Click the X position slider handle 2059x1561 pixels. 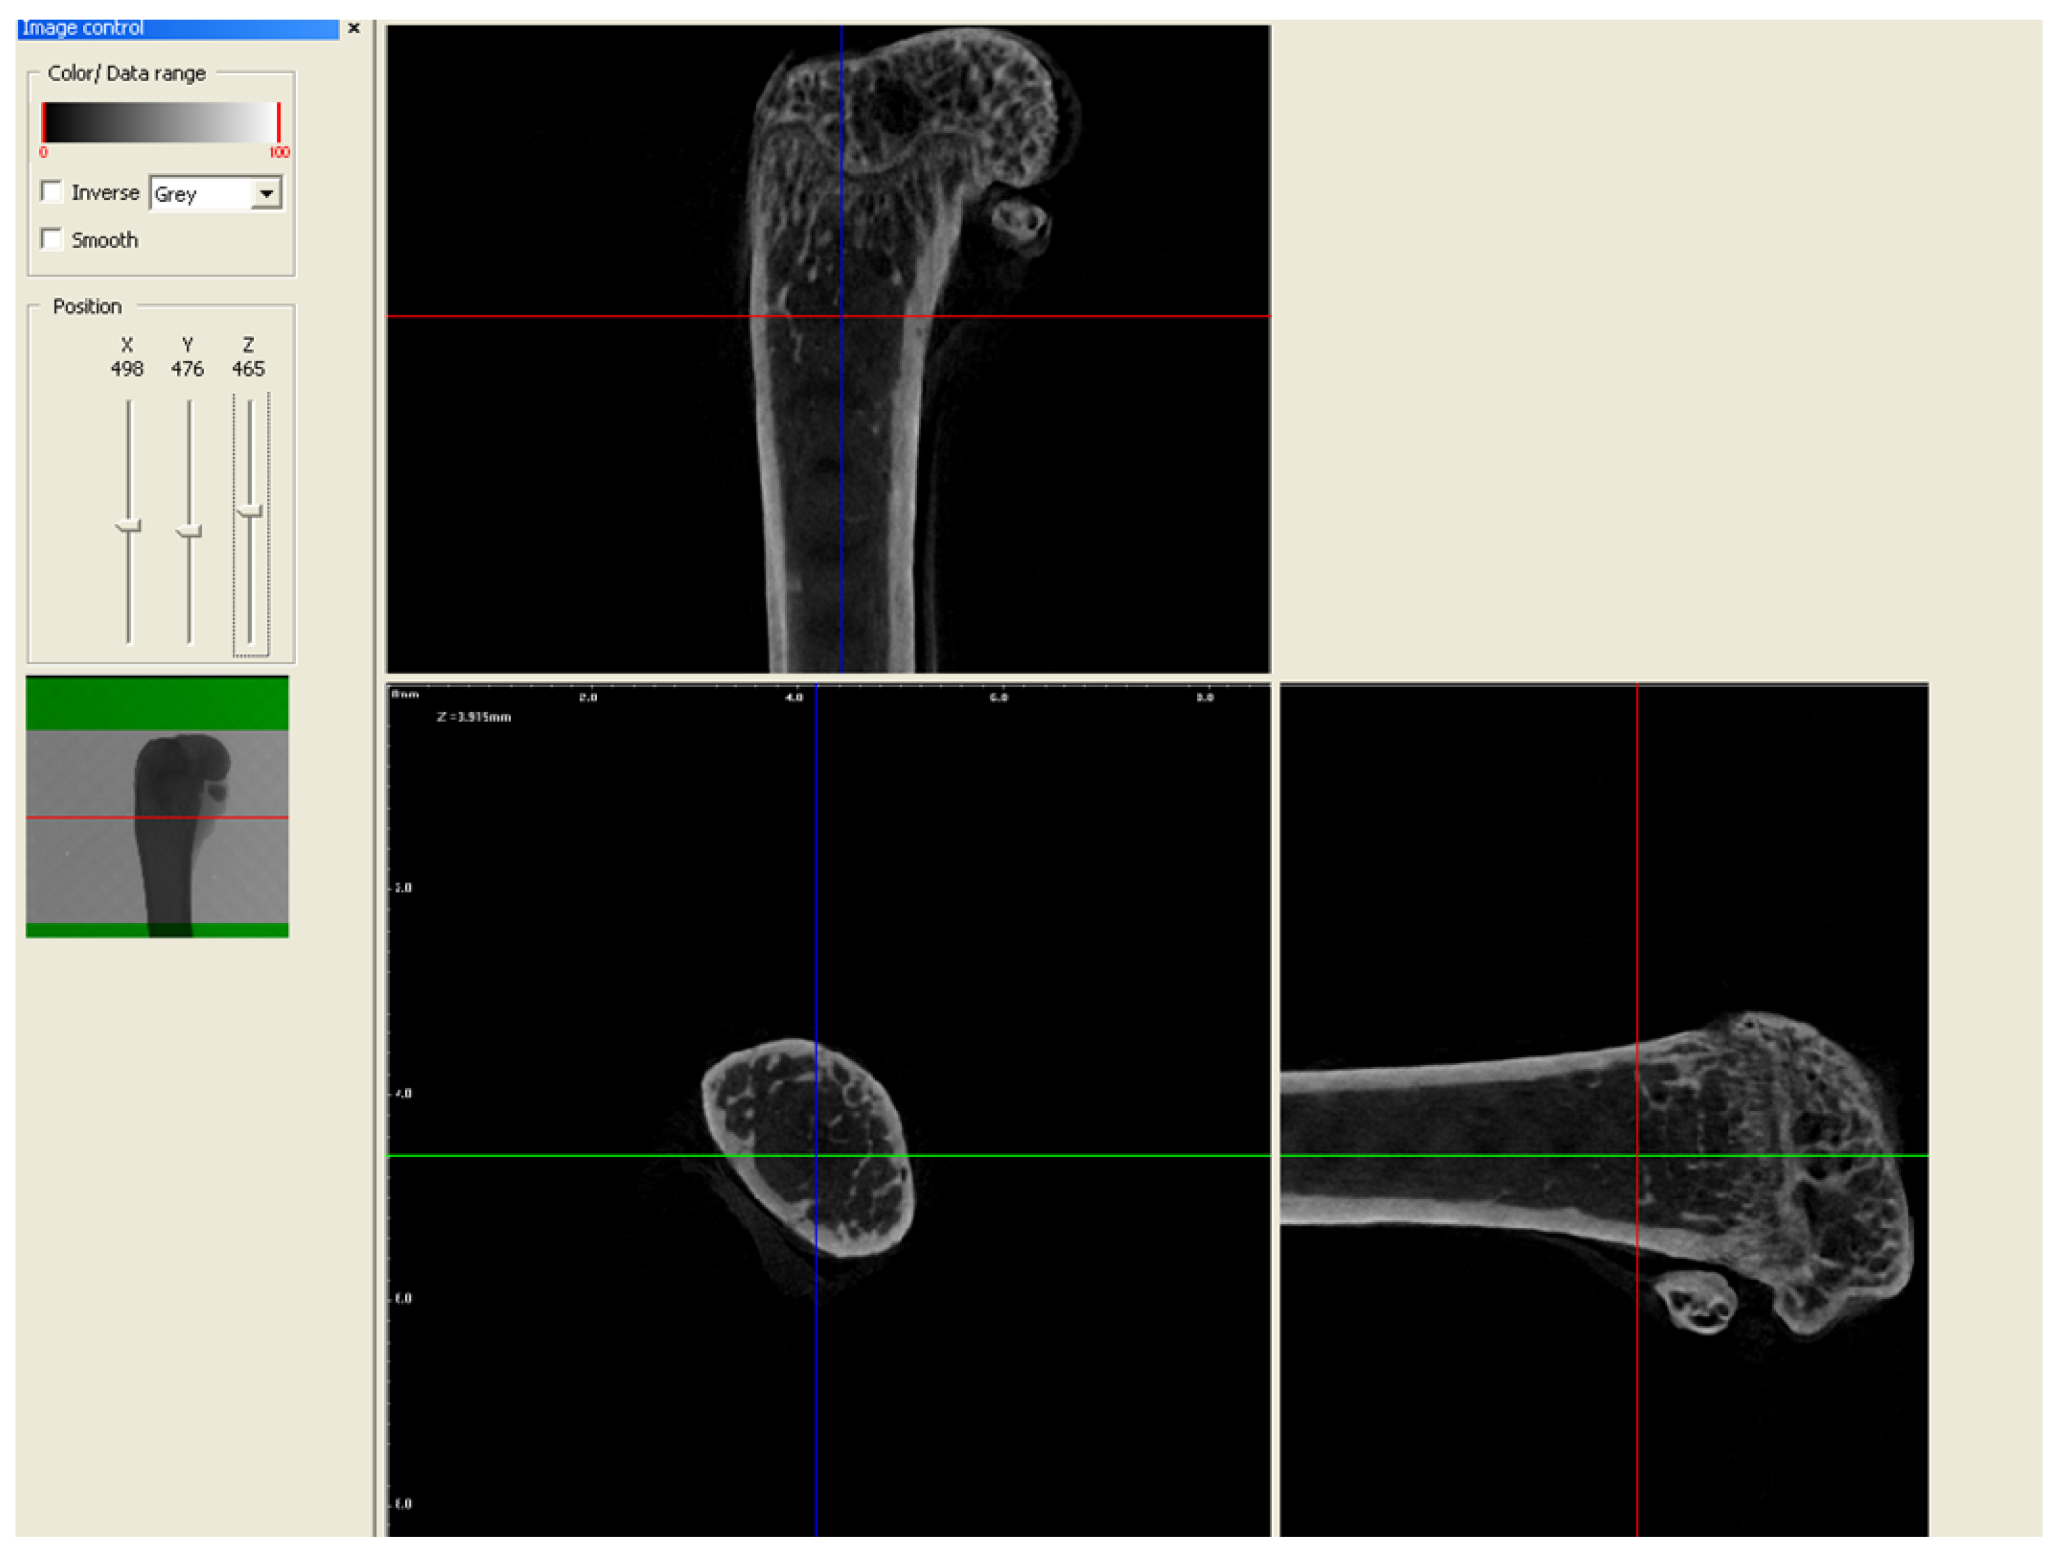pyautogui.click(x=128, y=527)
